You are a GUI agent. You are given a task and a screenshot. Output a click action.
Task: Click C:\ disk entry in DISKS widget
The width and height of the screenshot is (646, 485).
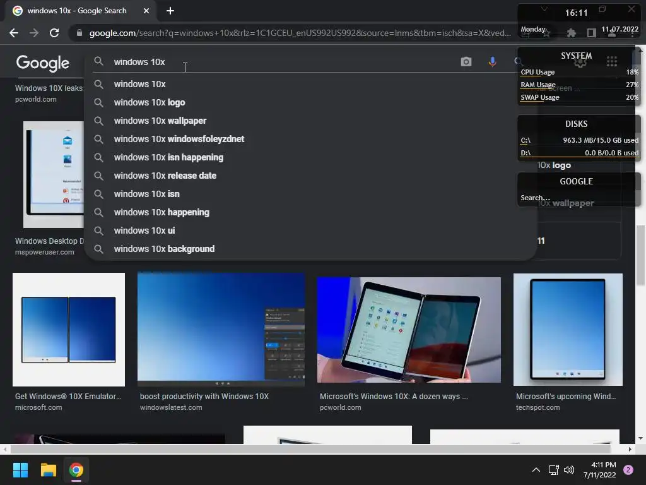(x=579, y=140)
